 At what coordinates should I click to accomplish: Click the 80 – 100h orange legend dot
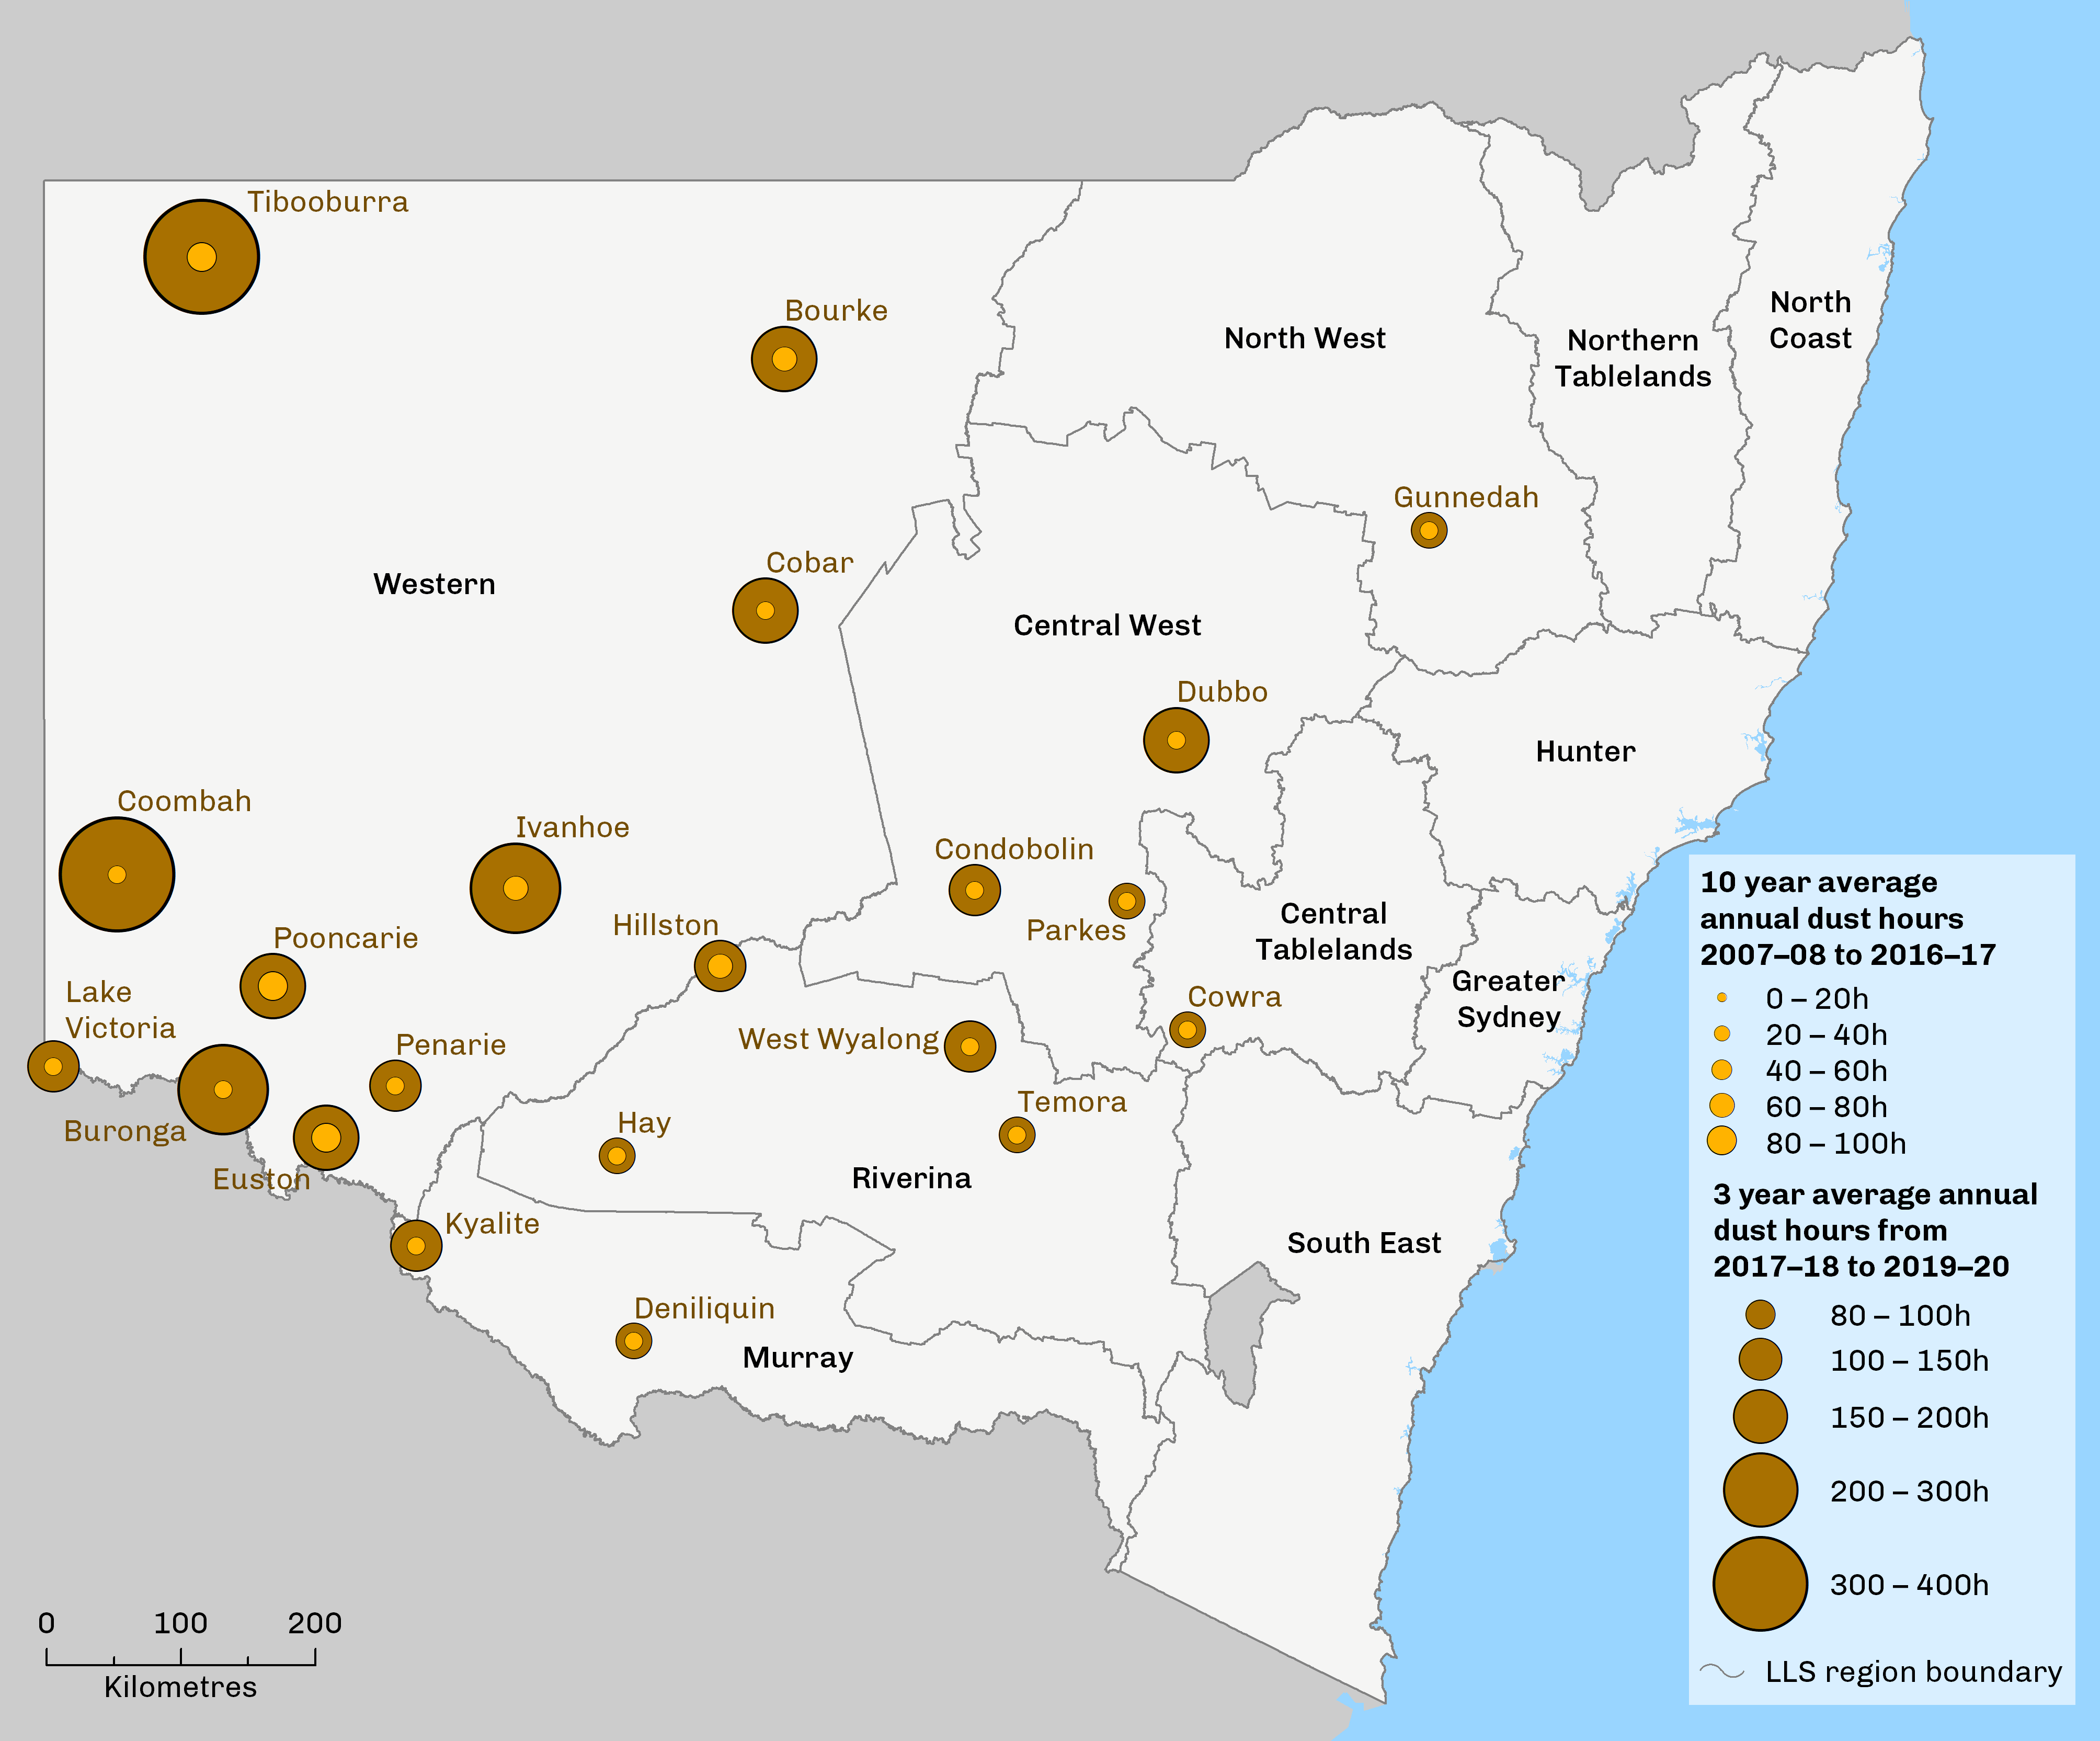pyautogui.click(x=1722, y=1141)
